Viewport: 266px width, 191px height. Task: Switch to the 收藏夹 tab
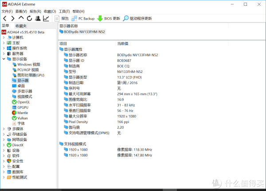pyautogui.click(x=21, y=26)
